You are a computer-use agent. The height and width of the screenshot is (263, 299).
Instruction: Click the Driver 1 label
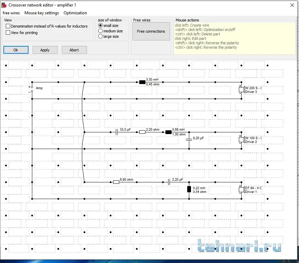pos(251,192)
